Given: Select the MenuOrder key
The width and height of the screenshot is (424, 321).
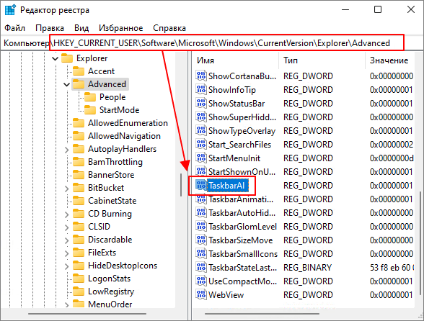Looking at the screenshot, I should coord(110,304).
